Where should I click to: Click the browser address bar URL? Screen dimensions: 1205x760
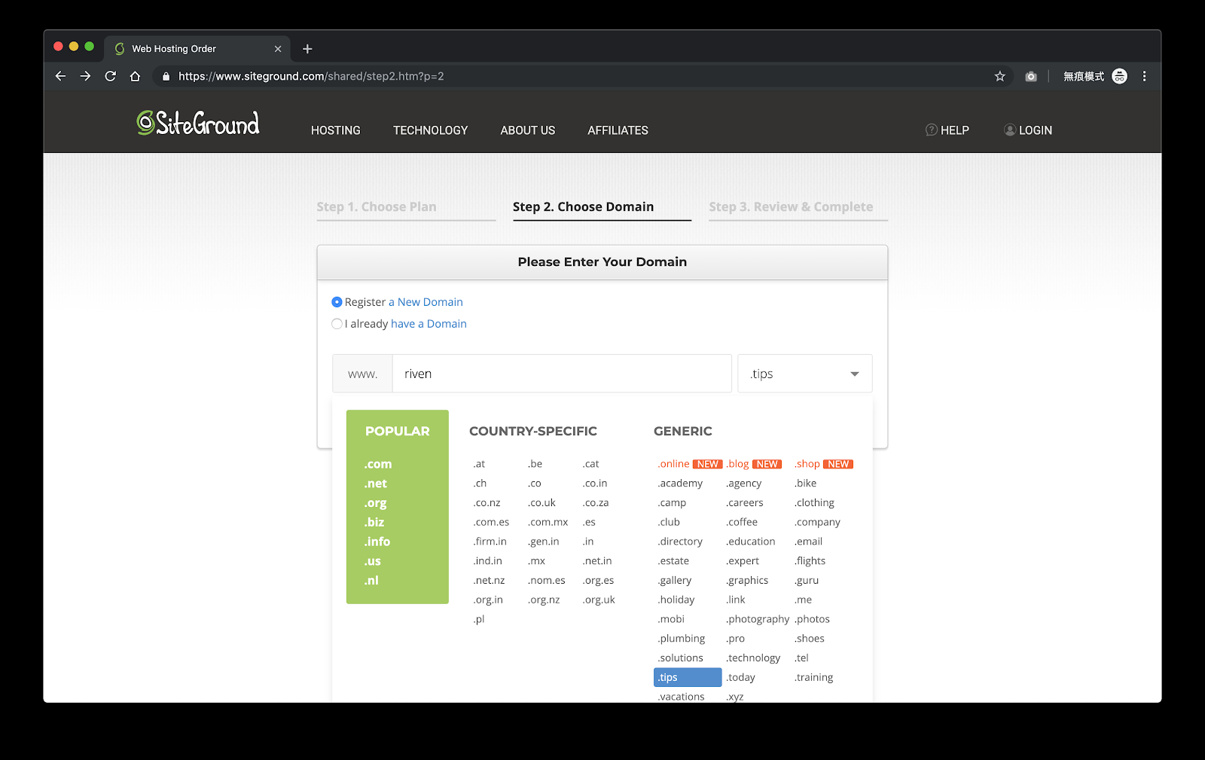(x=311, y=76)
